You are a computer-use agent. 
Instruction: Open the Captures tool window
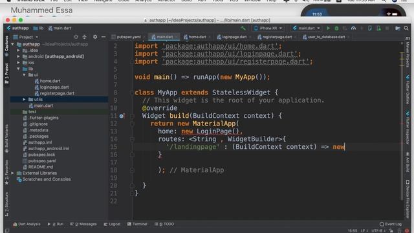coord(6,46)
